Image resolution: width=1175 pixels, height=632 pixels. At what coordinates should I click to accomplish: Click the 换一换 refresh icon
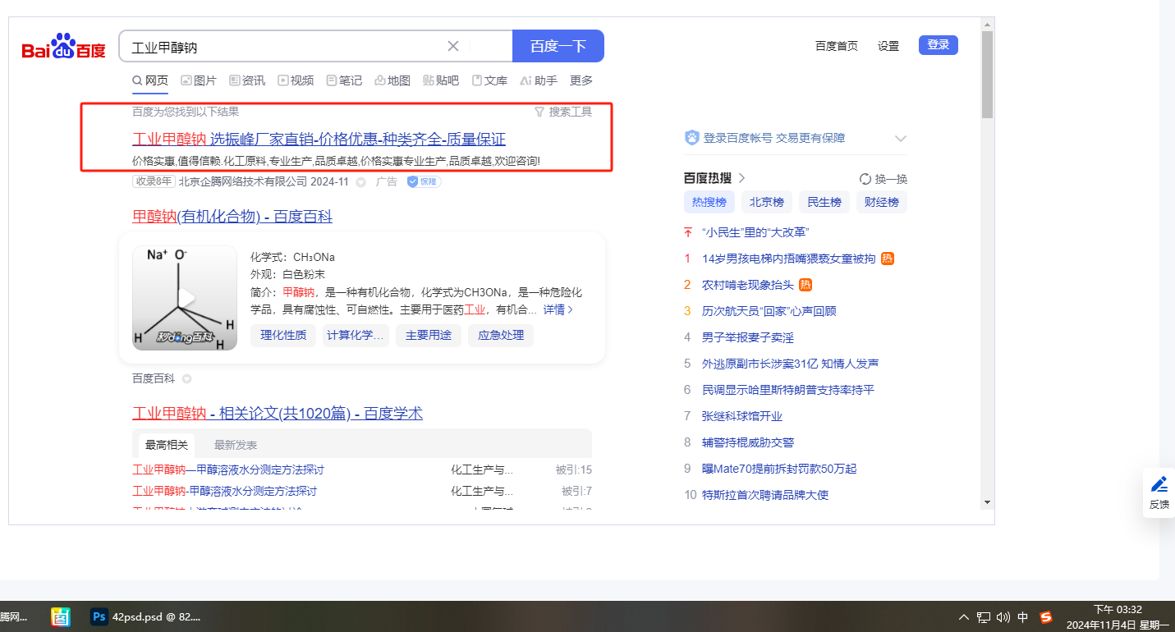pos(865,179)
